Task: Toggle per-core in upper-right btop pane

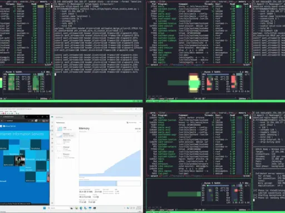Action: pos(210,2)
